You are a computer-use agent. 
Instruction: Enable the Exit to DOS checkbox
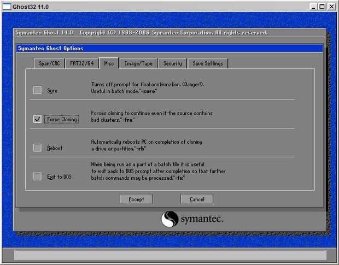[x=37, y=176]
